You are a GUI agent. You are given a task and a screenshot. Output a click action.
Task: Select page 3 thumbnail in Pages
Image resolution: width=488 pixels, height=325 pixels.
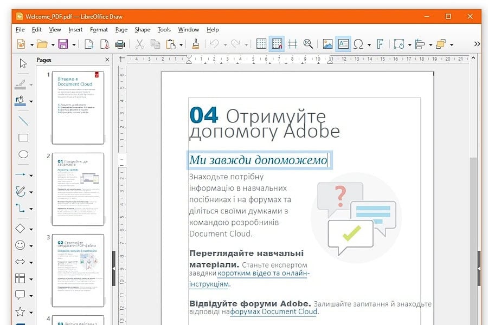pos(78,271)
